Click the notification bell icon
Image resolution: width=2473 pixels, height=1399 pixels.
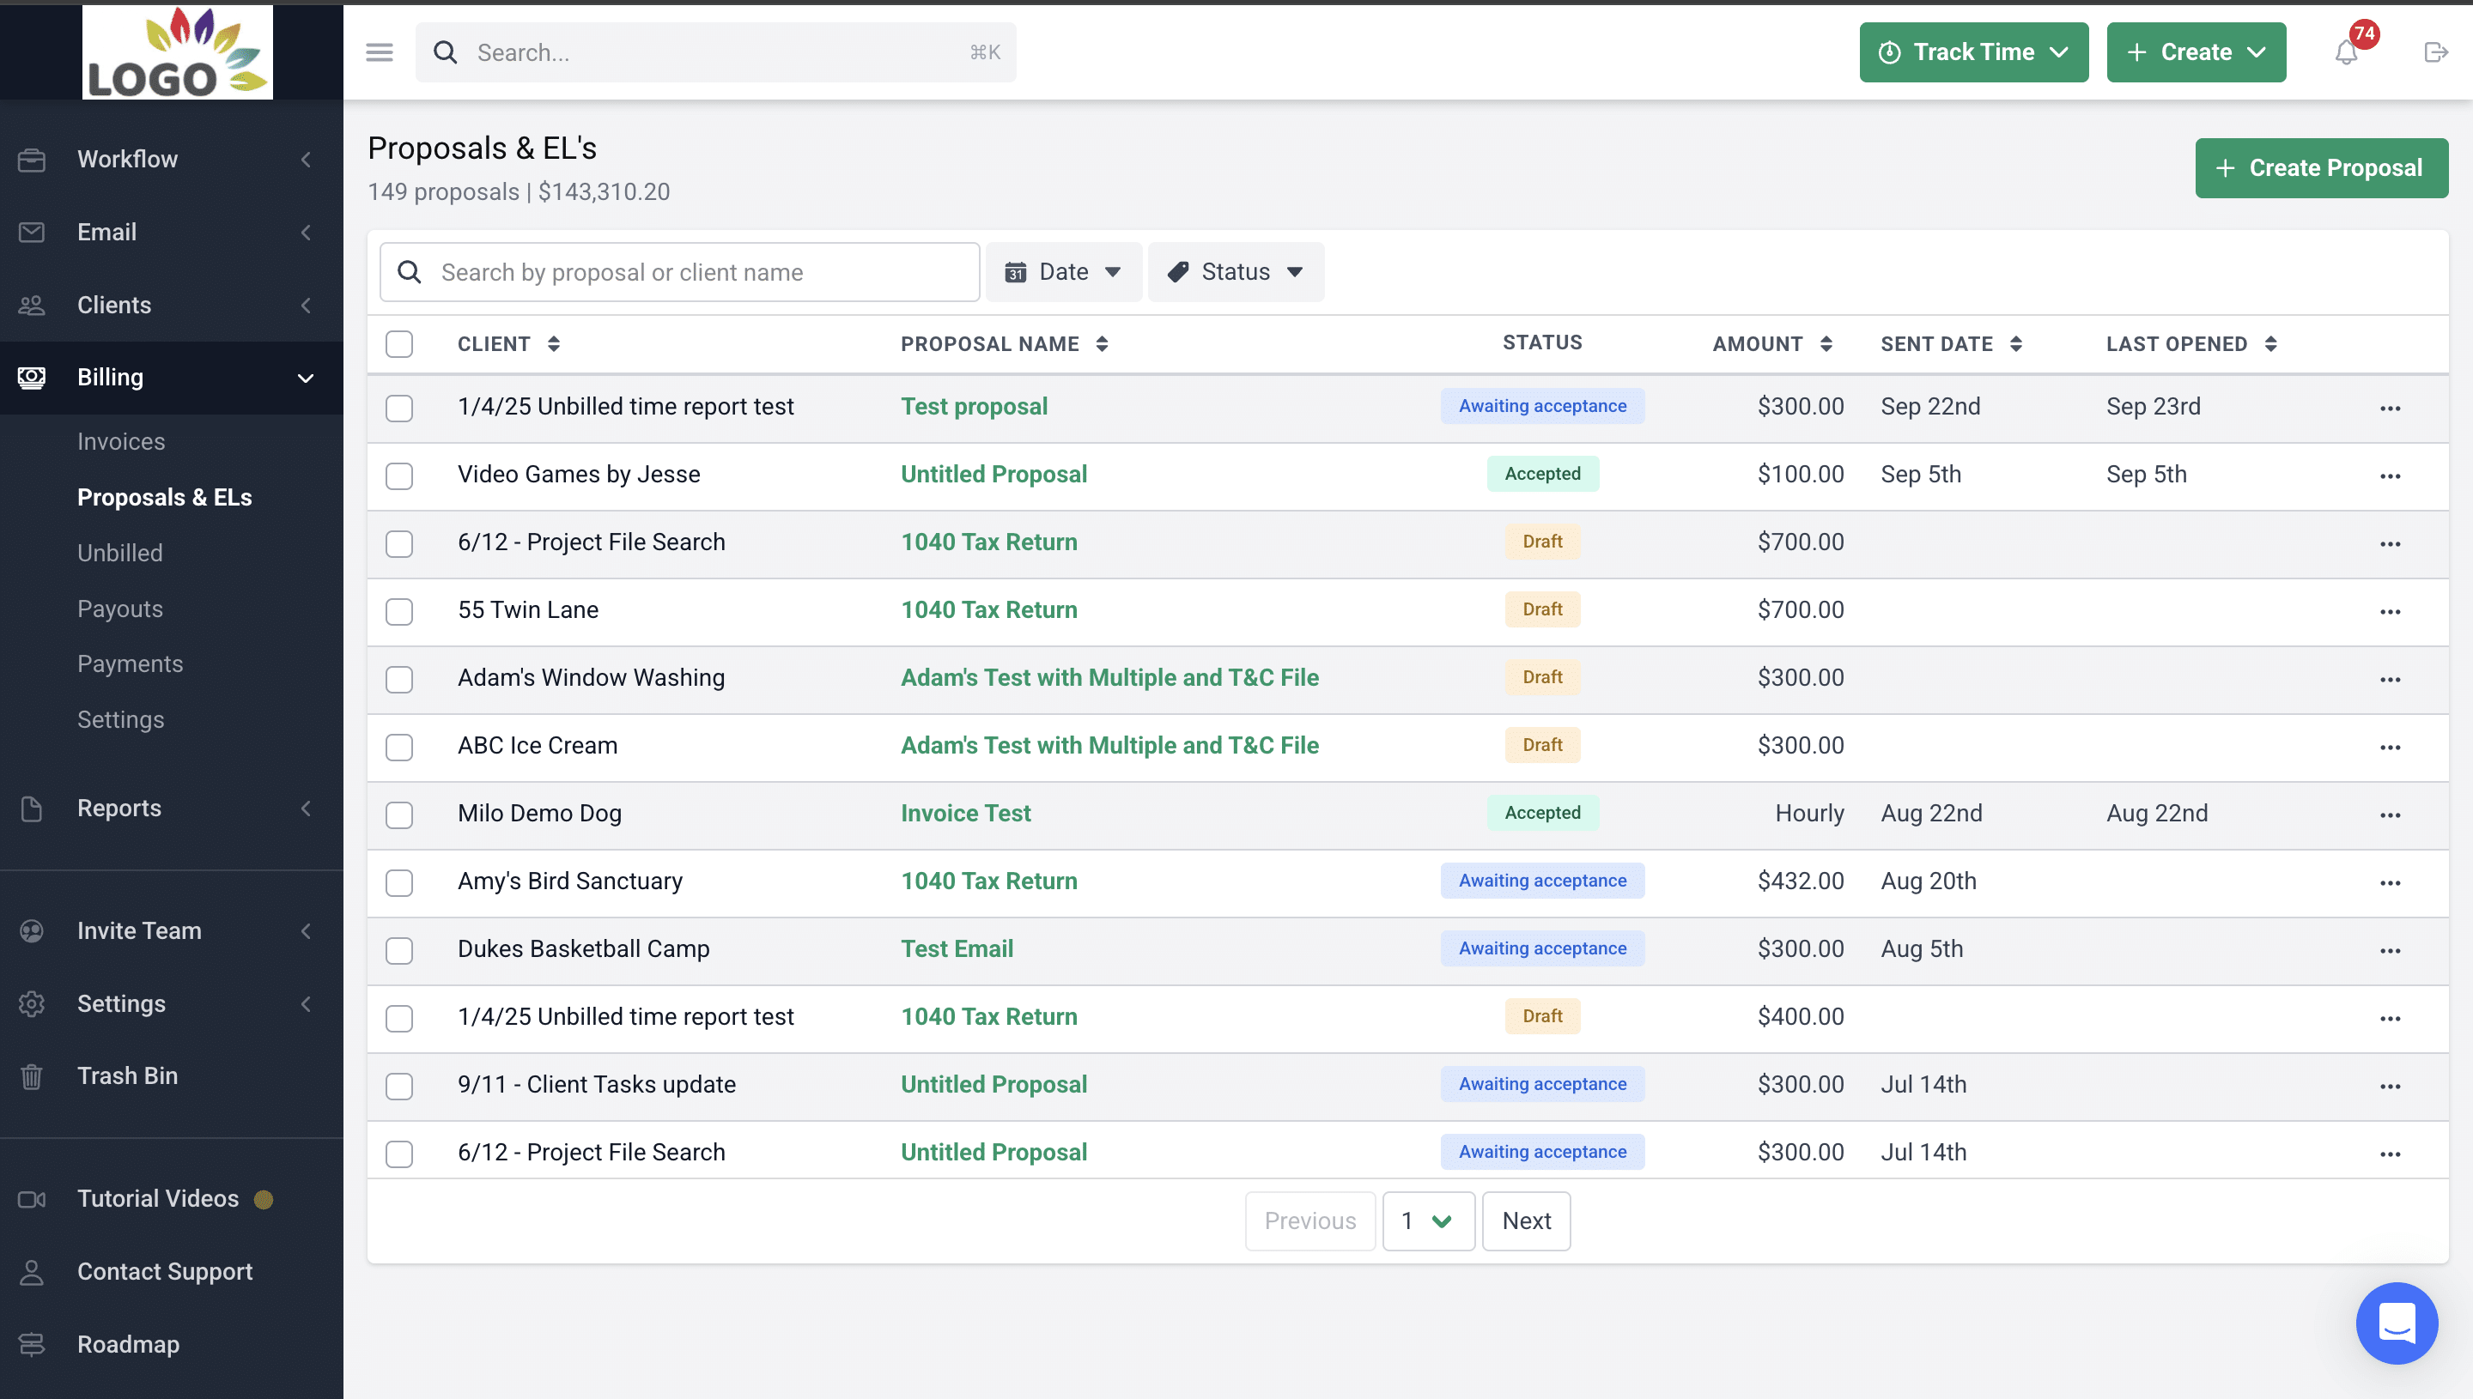2345,51
